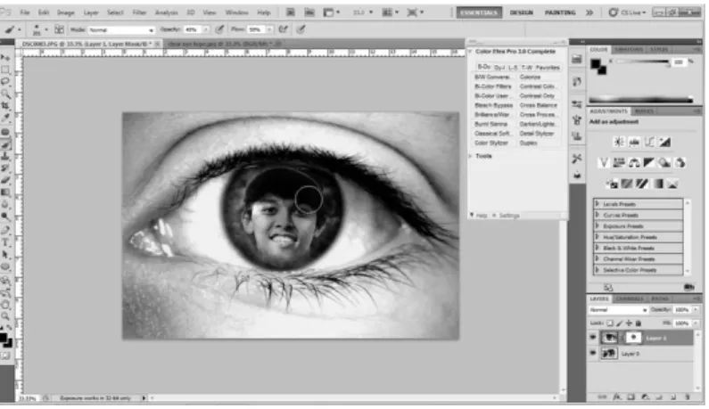The width and height of the screenshot is (709, 409).
Task: Click the Gradient Map adjustment icon
Action: click(657, 184)
